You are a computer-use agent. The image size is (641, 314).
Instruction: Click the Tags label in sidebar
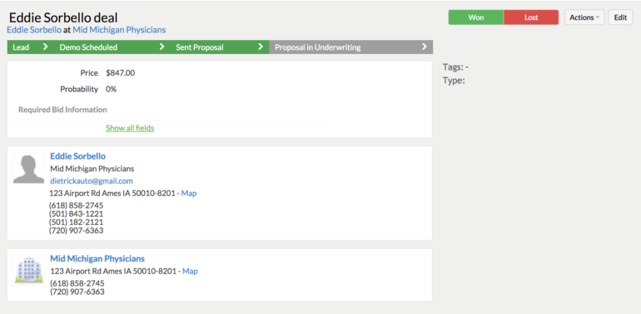pos(453,67)
